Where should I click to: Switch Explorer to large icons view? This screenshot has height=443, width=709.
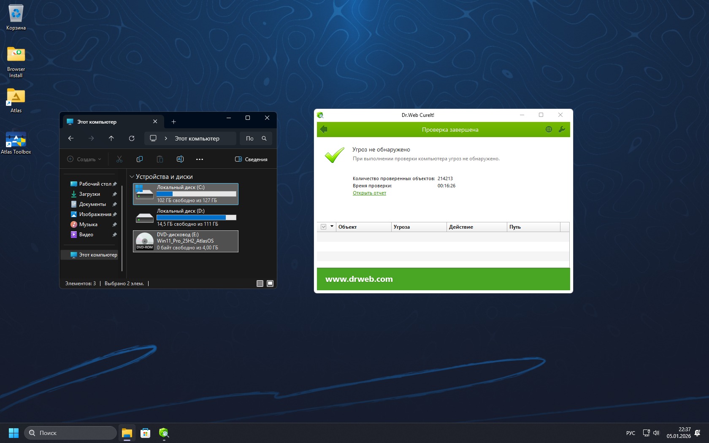point(270,284)
